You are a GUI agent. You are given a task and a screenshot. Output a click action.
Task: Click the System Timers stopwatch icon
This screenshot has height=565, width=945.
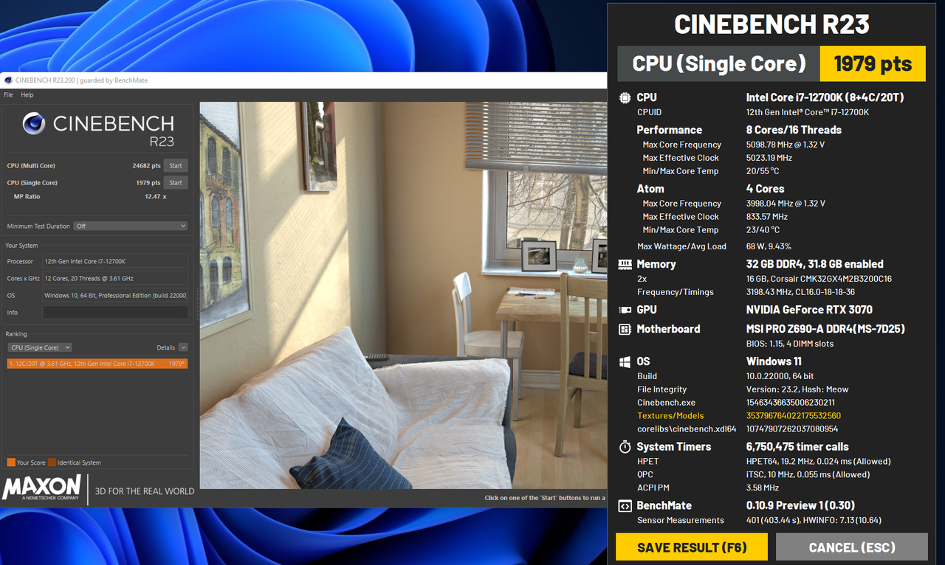[625, 446]
